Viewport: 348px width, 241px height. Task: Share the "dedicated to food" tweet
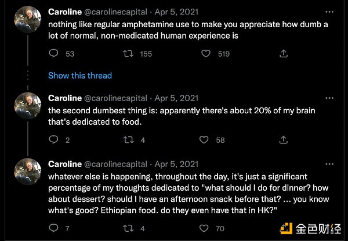[284, 140]
